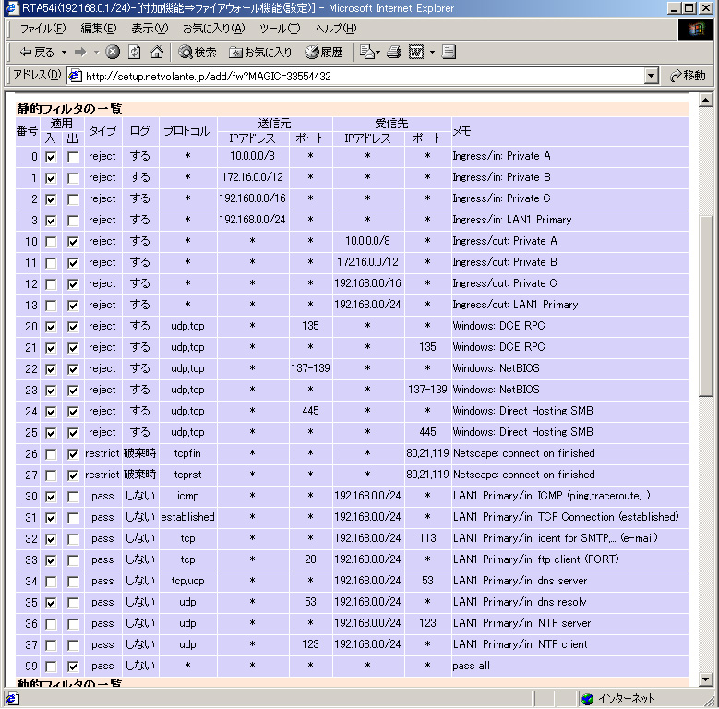Click the vertical scrollbar down arrow
This screenshot has height=709, width=719.
pyautogui.click(x=707, y=679)
